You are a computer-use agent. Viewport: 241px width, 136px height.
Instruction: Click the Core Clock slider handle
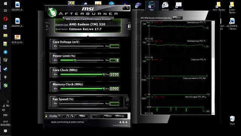coord(104,74)
